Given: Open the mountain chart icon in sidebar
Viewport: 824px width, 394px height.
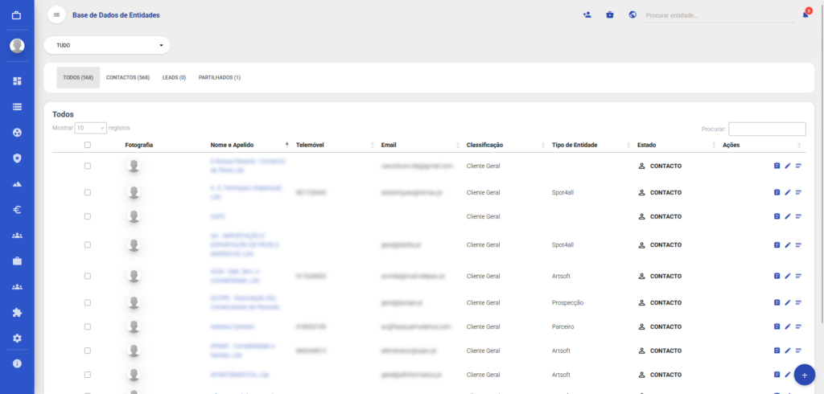Looking at the screenshot, I should click(17, 184).
